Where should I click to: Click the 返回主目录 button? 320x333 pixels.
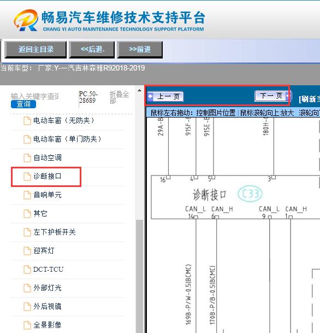point(35,50)
